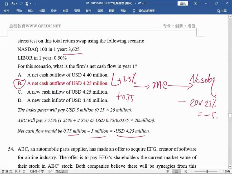Open touch mode dropdown arrow
The image size is (232, 174).
pos(31,4)
